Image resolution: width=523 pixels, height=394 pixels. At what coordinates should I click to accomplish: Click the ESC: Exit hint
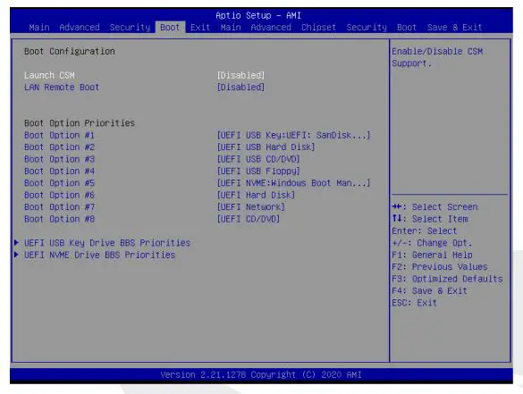coord(414,304)
